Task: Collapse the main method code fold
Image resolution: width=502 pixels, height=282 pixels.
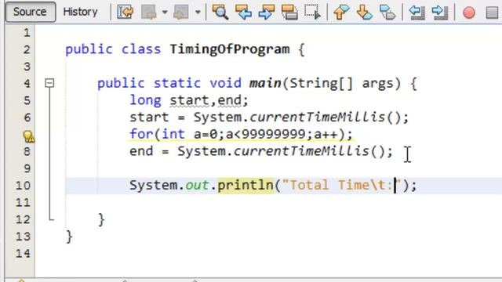Action: click(49, 83)
